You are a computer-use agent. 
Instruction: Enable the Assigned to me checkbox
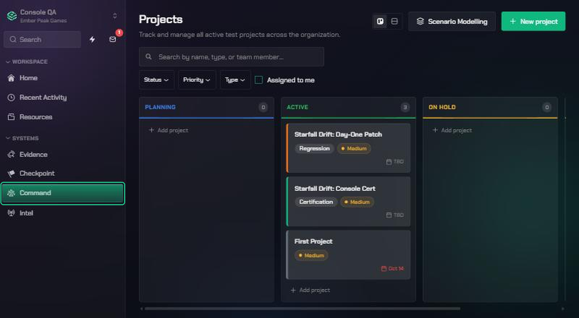coord(259,80)
